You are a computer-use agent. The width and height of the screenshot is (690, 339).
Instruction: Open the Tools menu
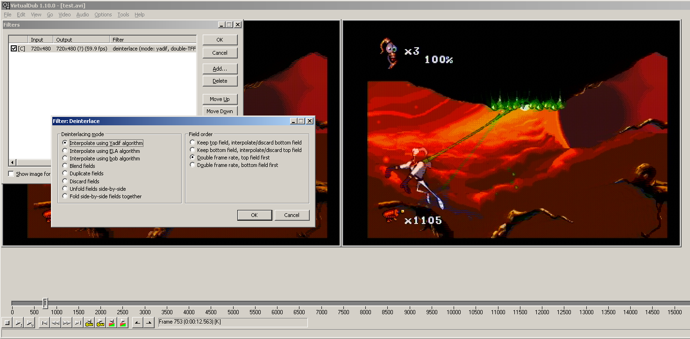coord(123,14)
